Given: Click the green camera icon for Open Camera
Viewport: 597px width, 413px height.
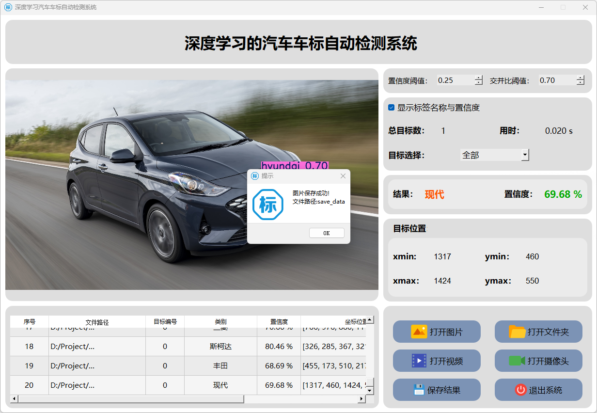Looking at the screenshot, I should pyautogui.click(x=517, y=361).
